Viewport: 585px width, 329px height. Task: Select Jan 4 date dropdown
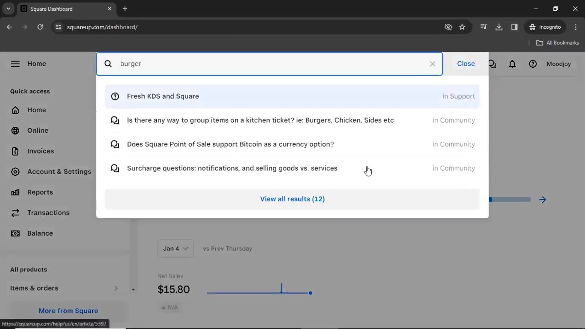175,248
